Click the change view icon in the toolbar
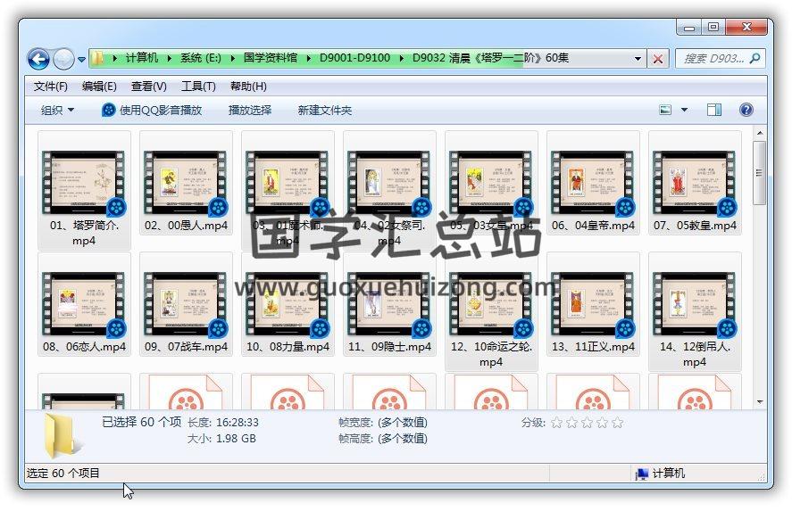The image size is (792, 511). coord(665,110)
